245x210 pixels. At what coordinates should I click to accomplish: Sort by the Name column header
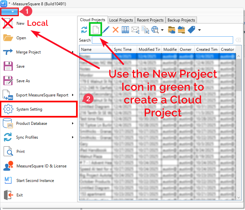click(x=95, y=50)
